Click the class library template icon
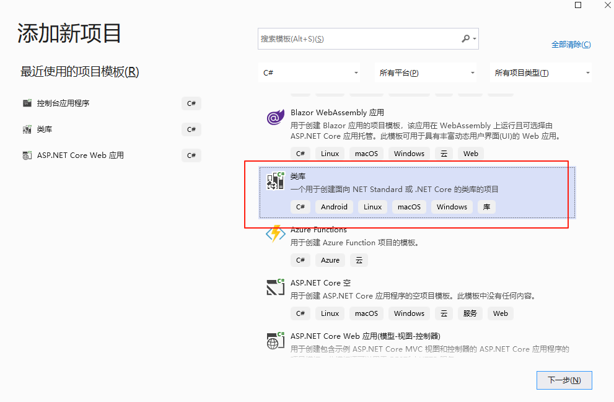The height and width of the screenshot is (402, 614). (275, 180)
